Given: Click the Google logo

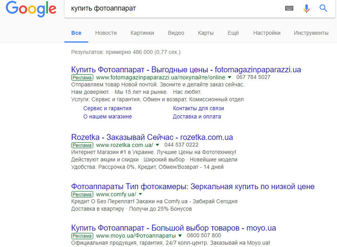Looking at the screenshot, I should click(31, 8).
